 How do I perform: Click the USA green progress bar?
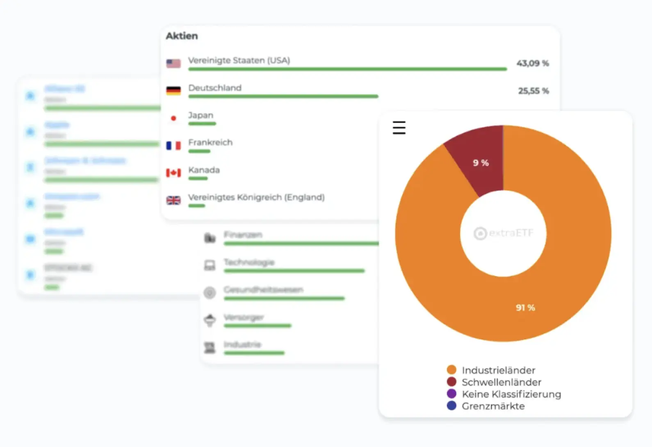point(348,69)
